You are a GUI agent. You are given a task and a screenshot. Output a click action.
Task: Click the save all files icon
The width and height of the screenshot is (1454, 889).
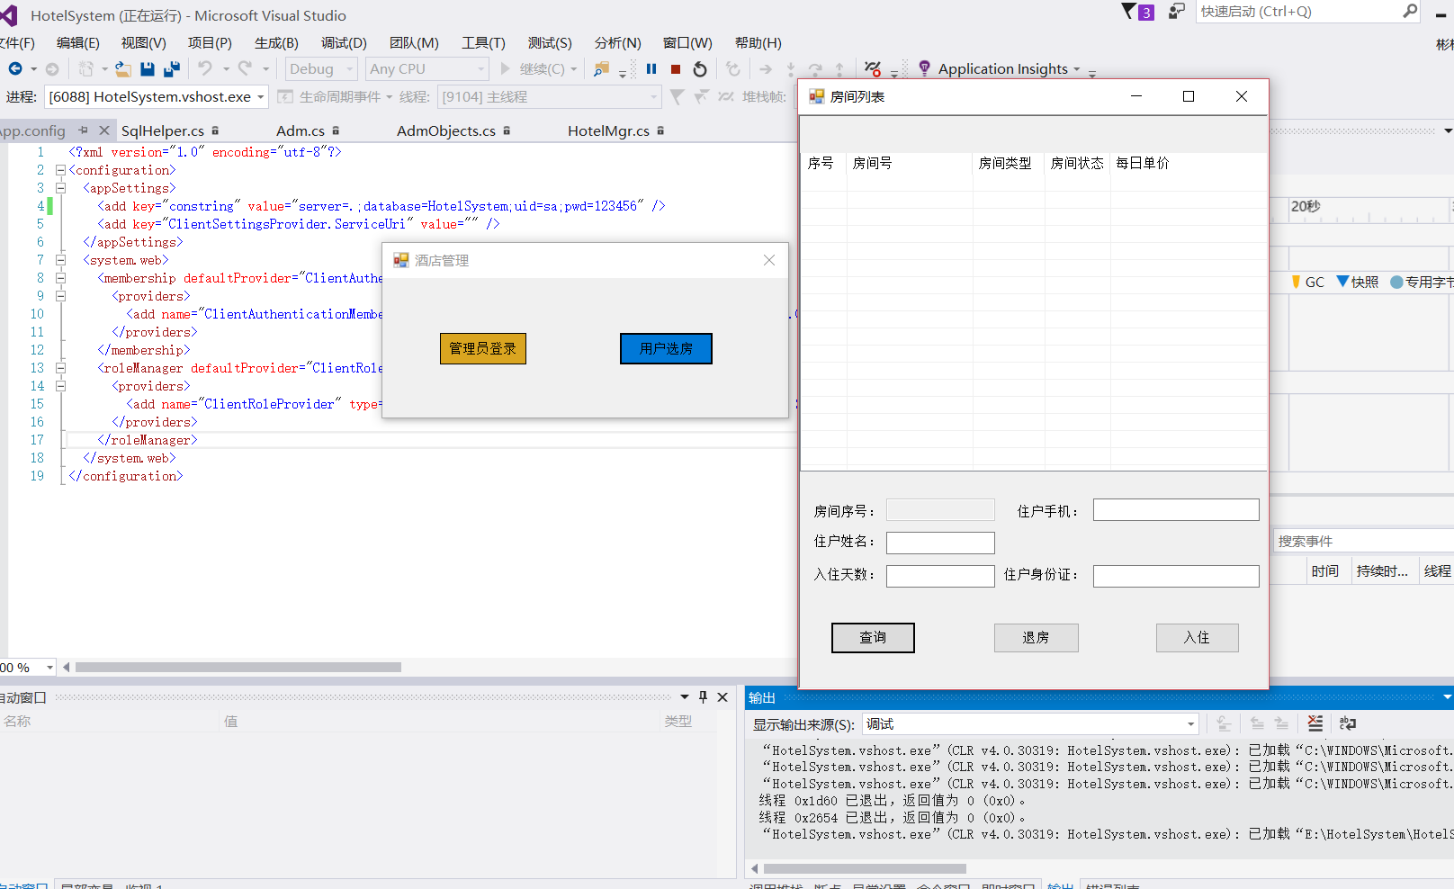click(x=172, y=69)
